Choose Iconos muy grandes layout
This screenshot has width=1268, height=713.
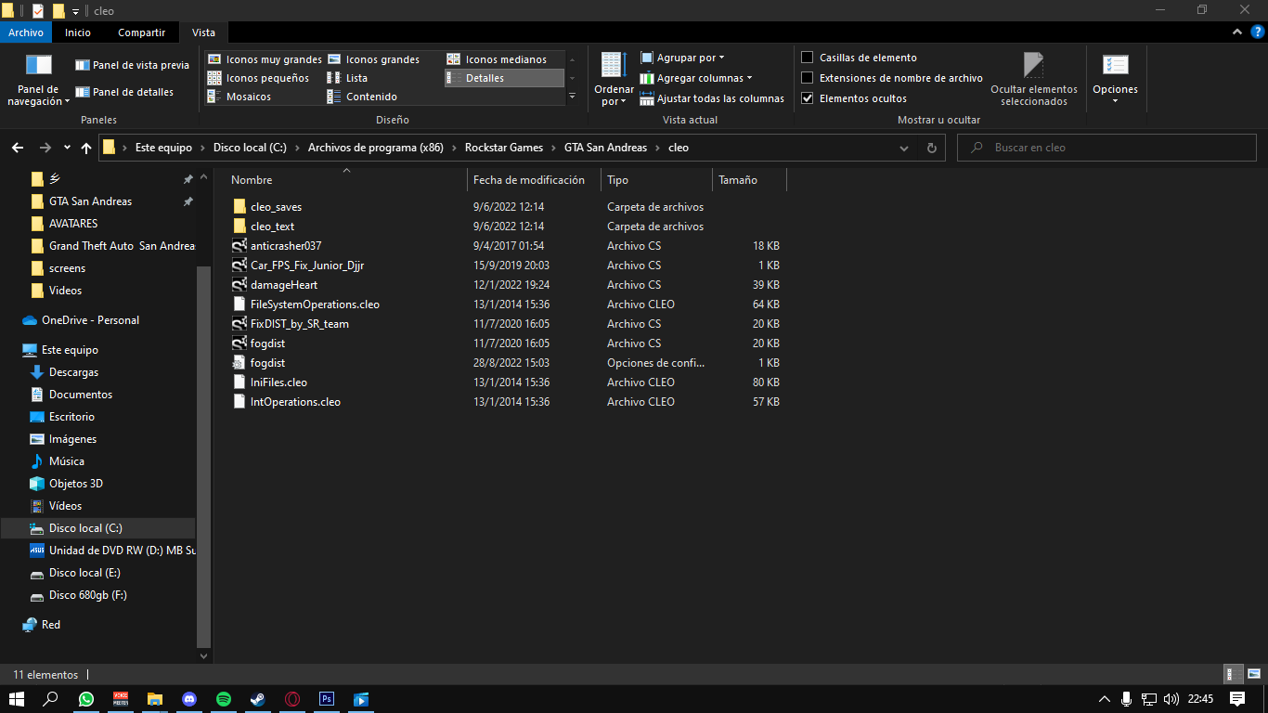pos(265,59)
